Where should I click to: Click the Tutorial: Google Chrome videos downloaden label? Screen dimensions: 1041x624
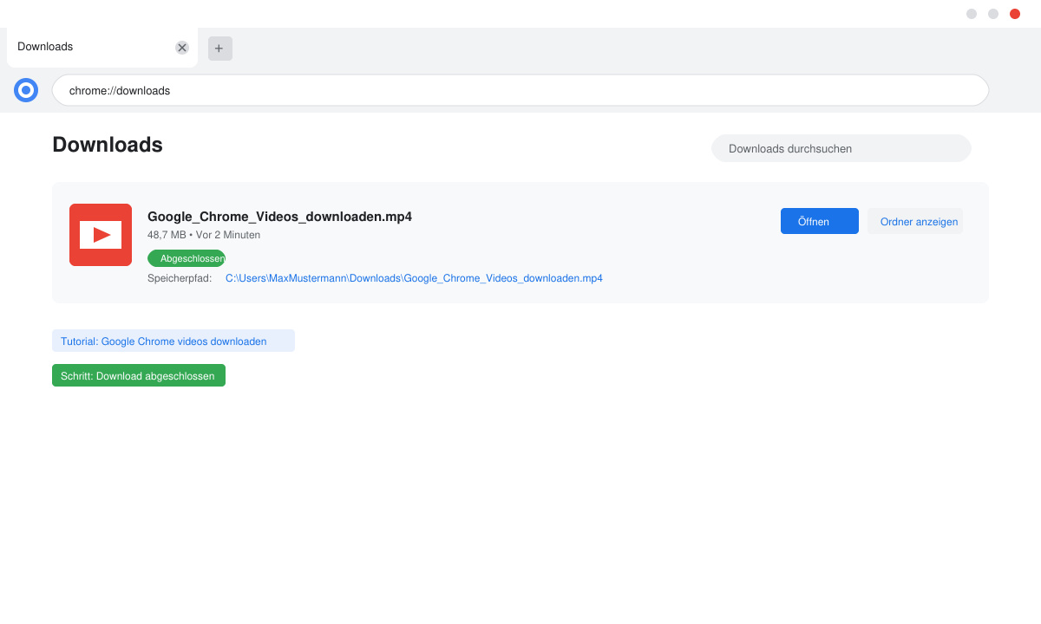(x=173, y=341)
